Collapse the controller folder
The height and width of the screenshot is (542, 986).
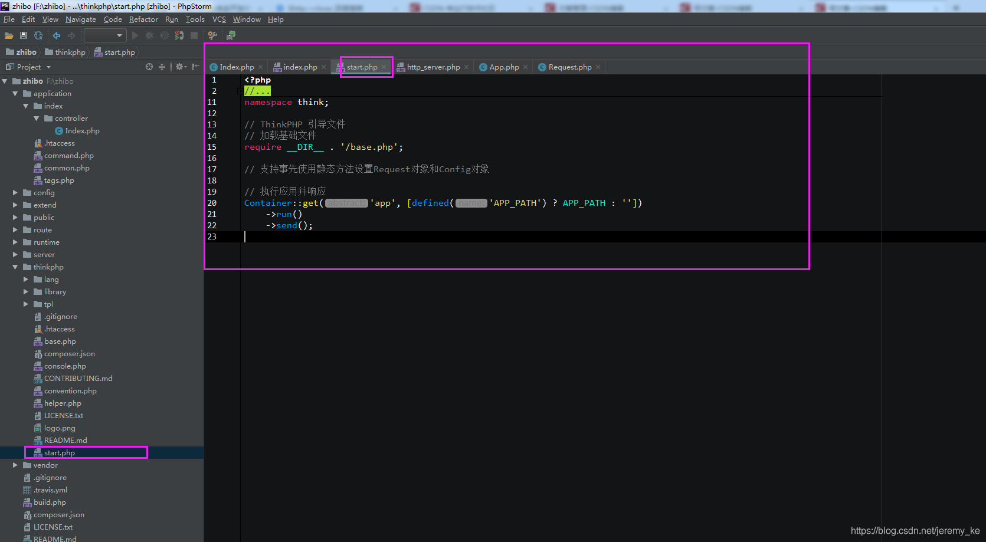37,119
